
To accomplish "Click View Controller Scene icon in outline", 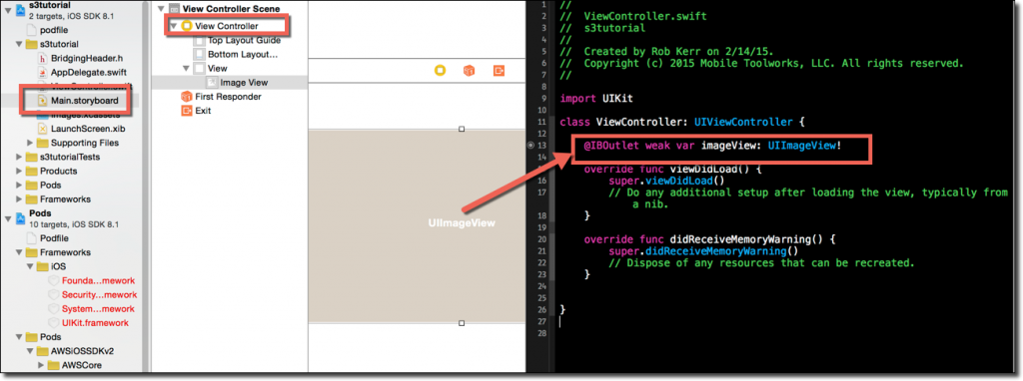I will pyautogui.click(x=174, y=9).
